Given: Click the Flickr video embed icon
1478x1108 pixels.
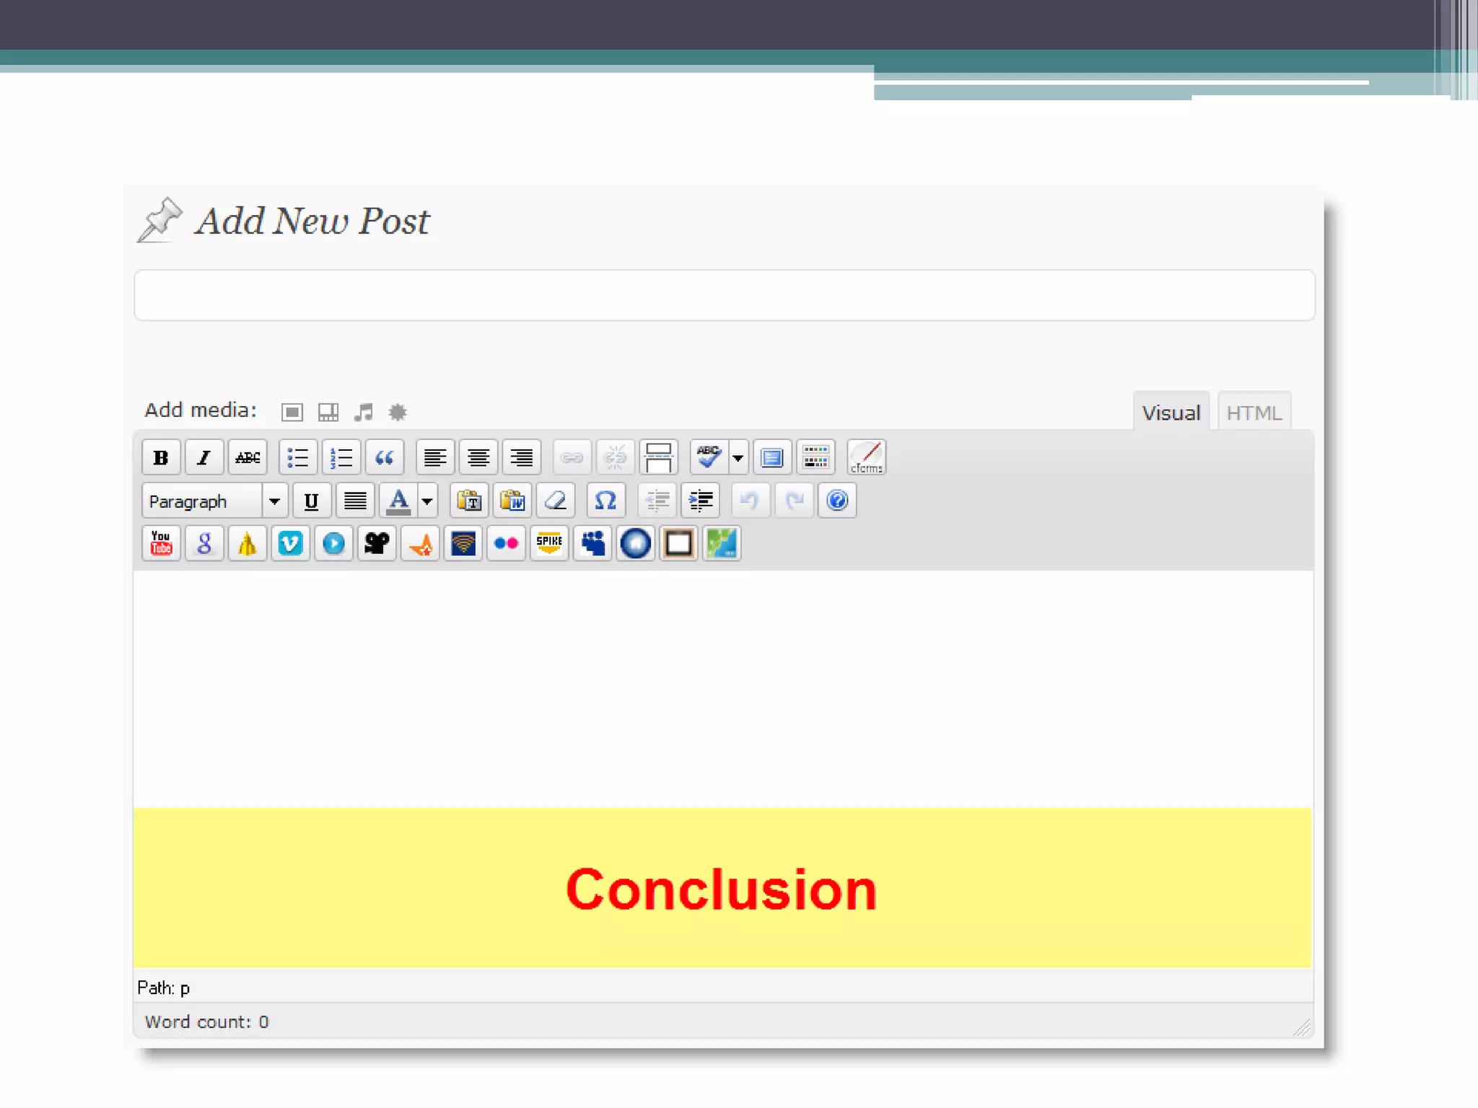Looking at the screenshot, I should point(506,543).
